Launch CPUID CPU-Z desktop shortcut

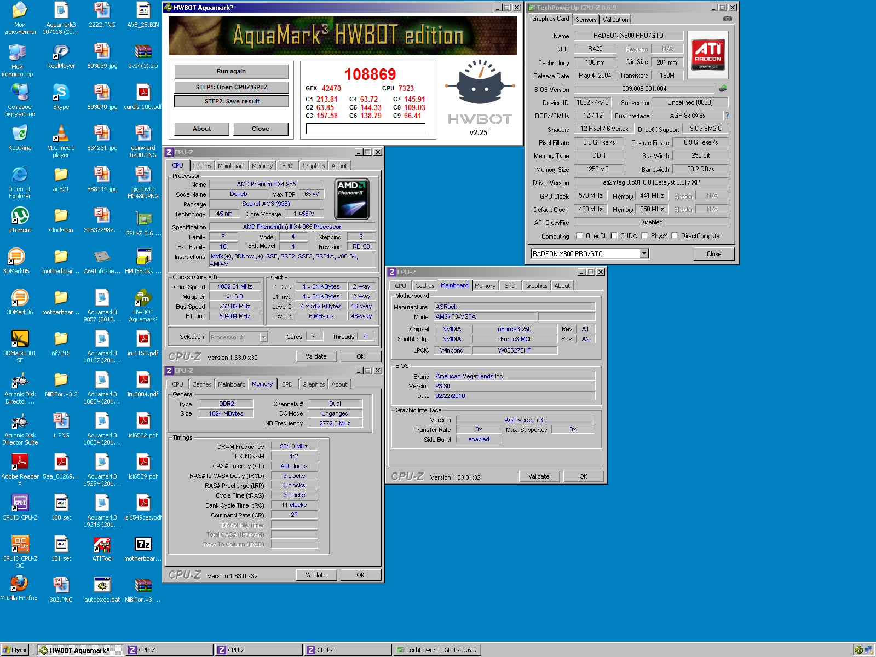(x=20, y=503)
